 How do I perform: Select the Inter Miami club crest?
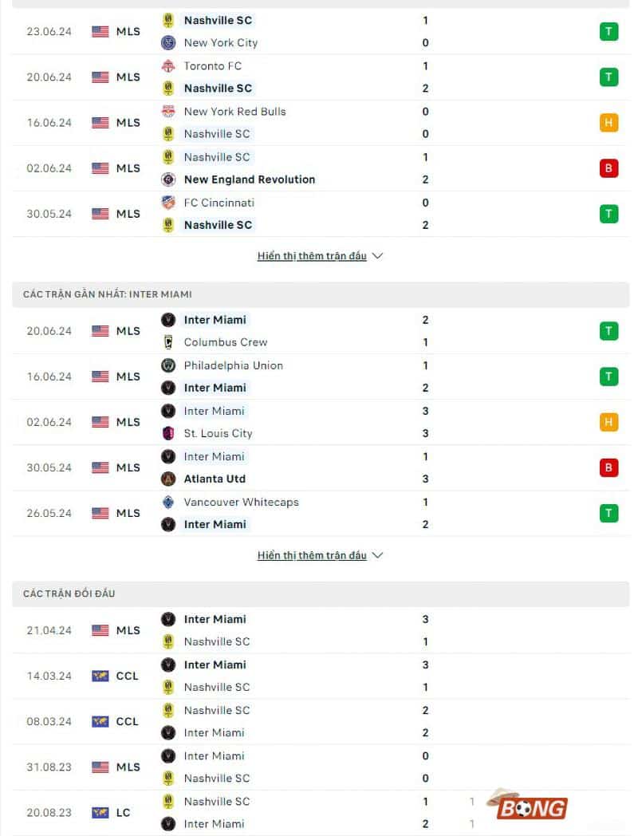pyautogui.click(x=167, y=319)
